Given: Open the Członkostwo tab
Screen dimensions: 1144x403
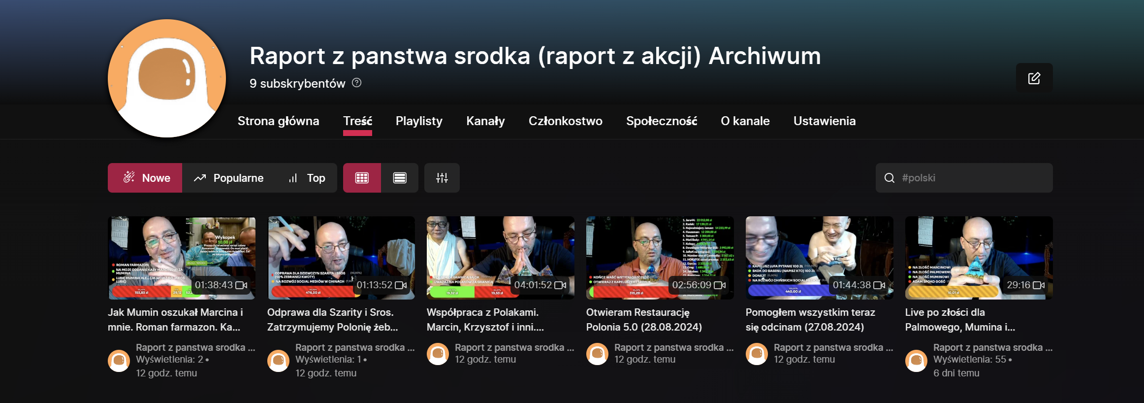Looking at the screenshot, I should (x=566, y=121).
